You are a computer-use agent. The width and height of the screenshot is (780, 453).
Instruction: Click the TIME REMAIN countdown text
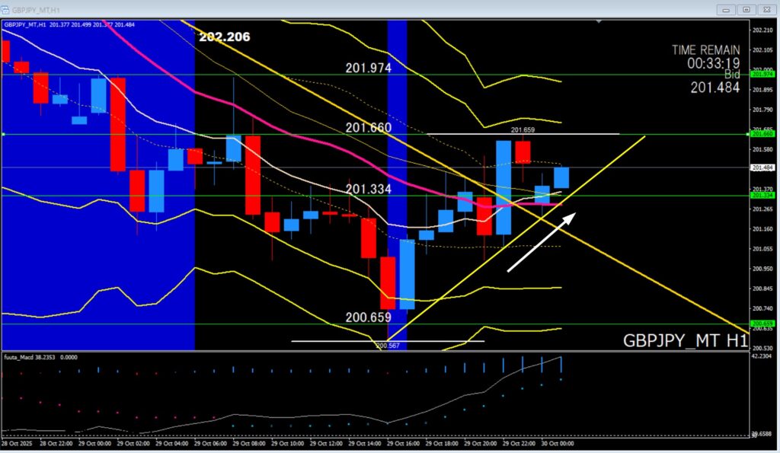(x=705, y=56)
